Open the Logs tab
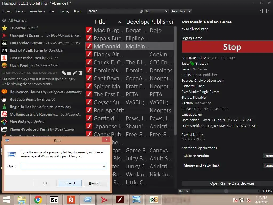 point(53,11)
